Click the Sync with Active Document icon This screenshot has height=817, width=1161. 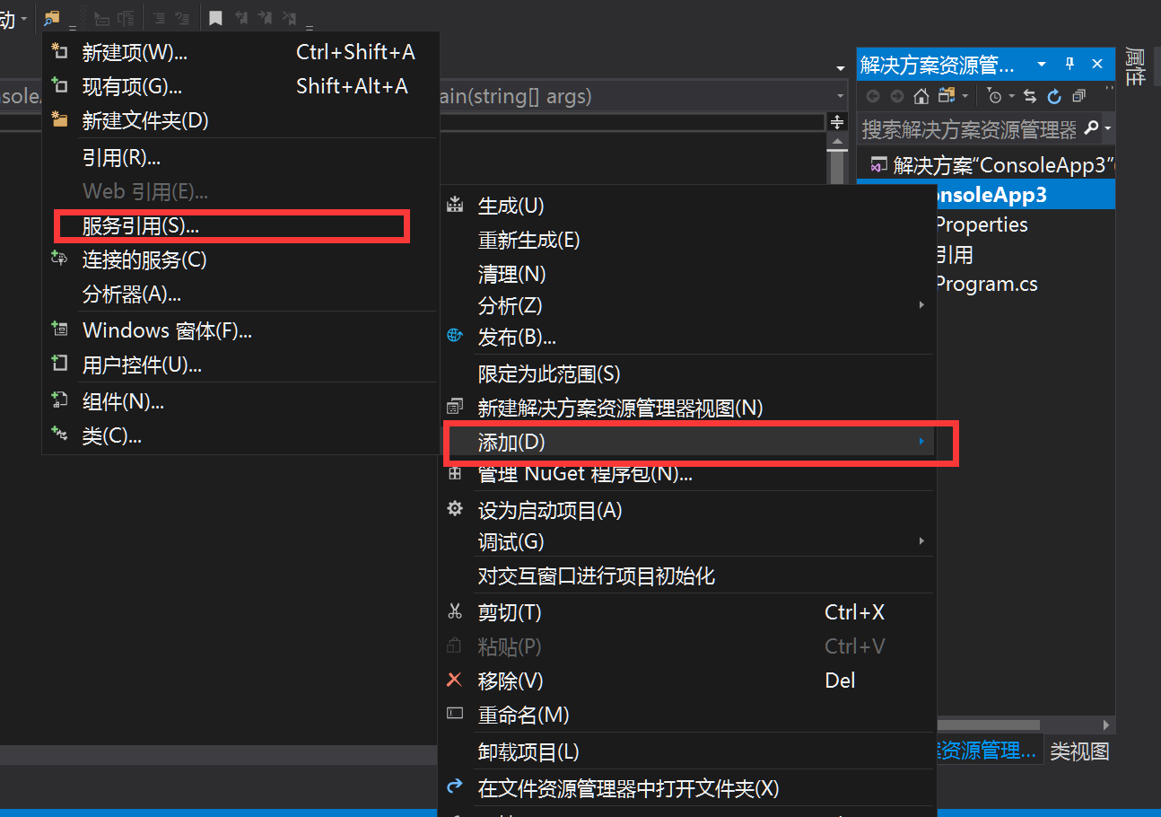(1030, 96)
